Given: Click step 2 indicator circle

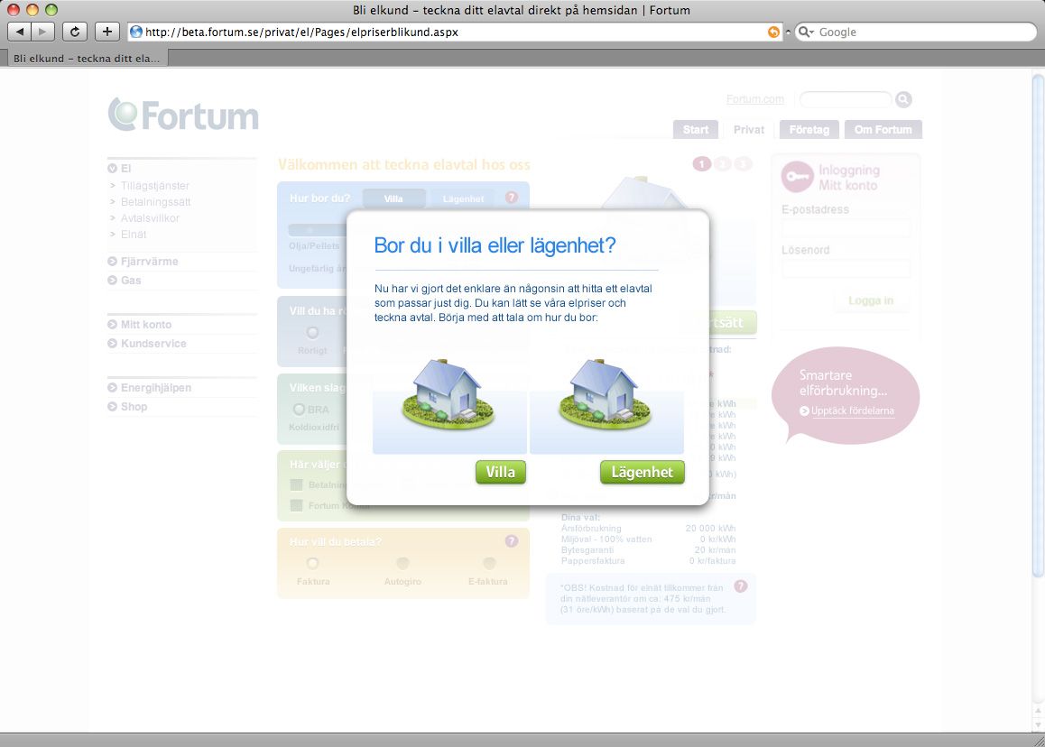Looking at the screenshot, I should [723, 164].
